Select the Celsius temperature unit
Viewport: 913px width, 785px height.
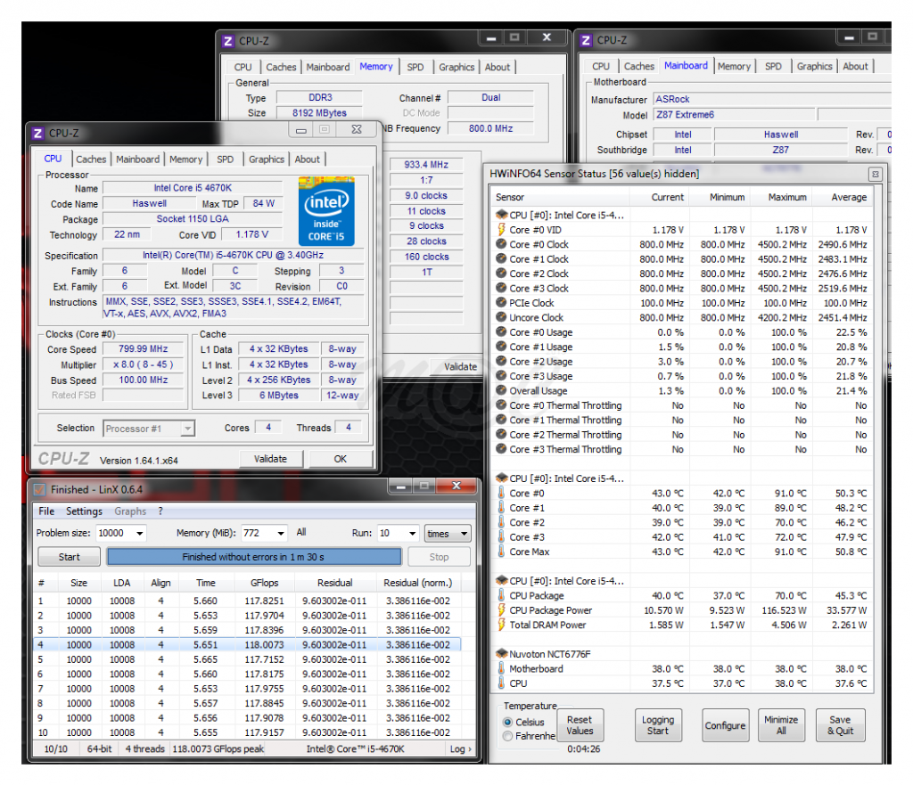point(508,722)
